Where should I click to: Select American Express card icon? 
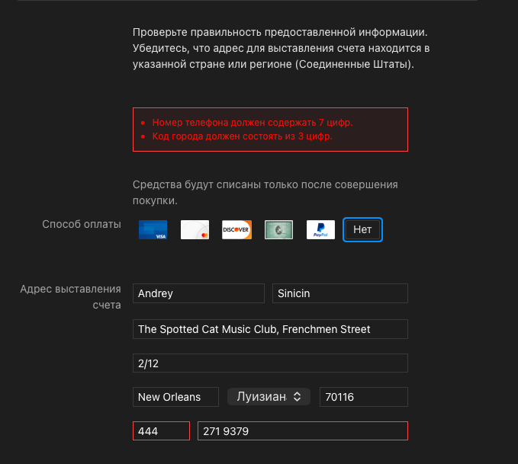[x=278, y=229]
